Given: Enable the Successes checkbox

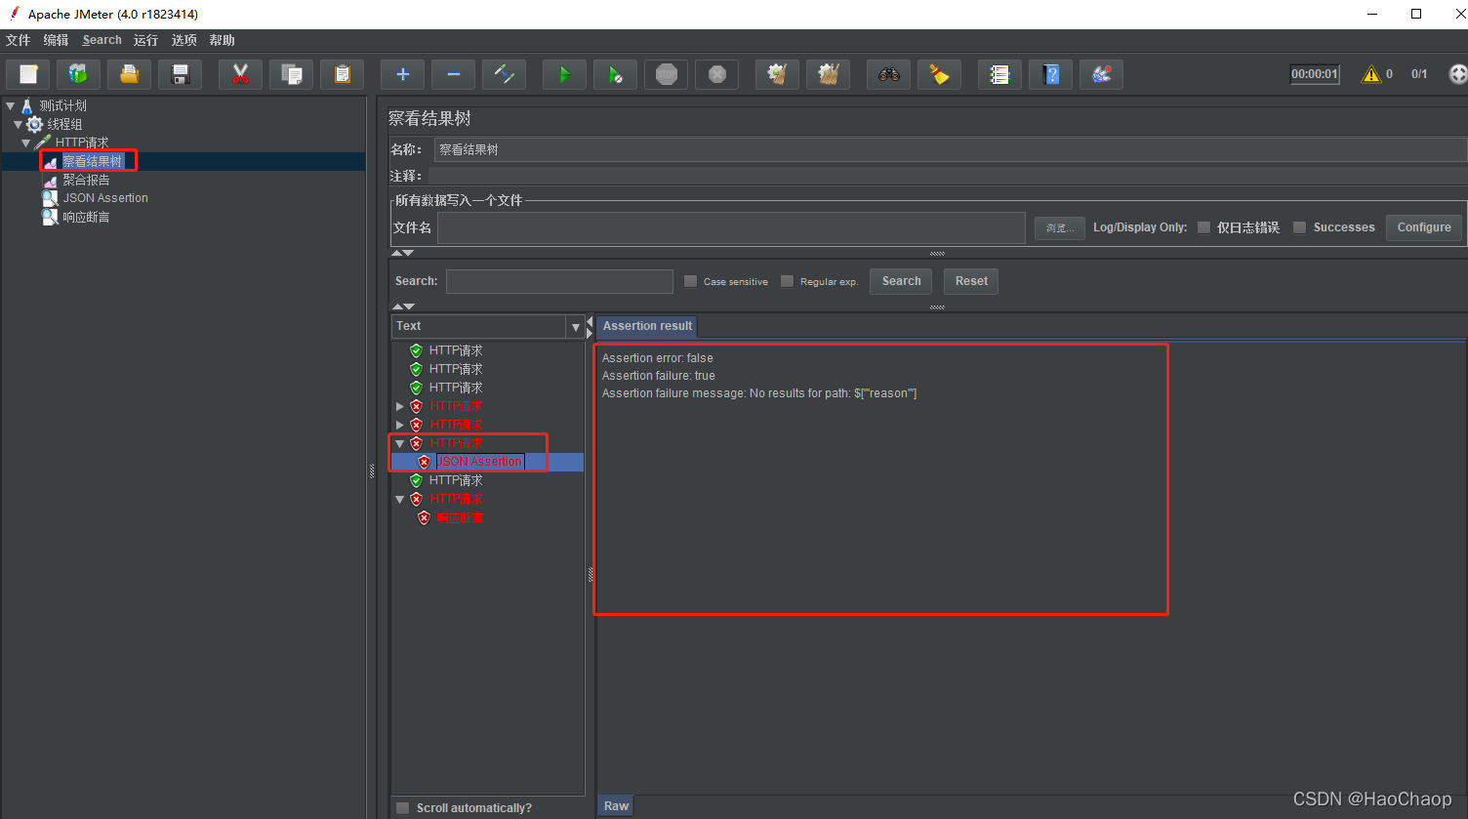Looking at the screenshot, I should [1299, 227].
